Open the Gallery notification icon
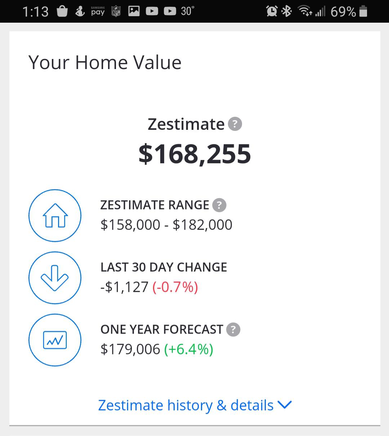Screen dimensions: 389x436 (x=134, y=11)
